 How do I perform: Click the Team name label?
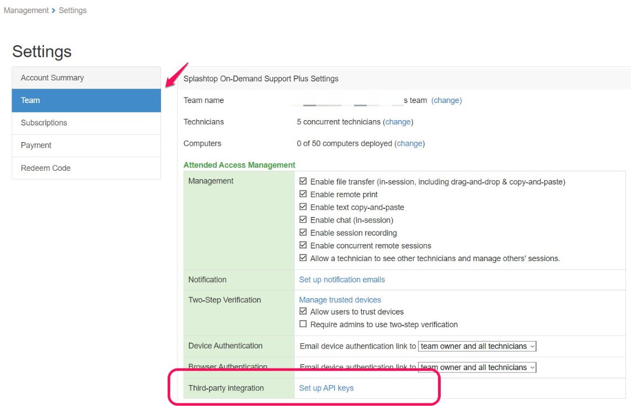pos(204,100)
